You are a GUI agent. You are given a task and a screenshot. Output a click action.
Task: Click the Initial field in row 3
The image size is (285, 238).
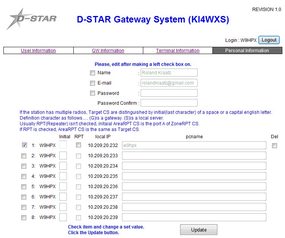[63, 166]
